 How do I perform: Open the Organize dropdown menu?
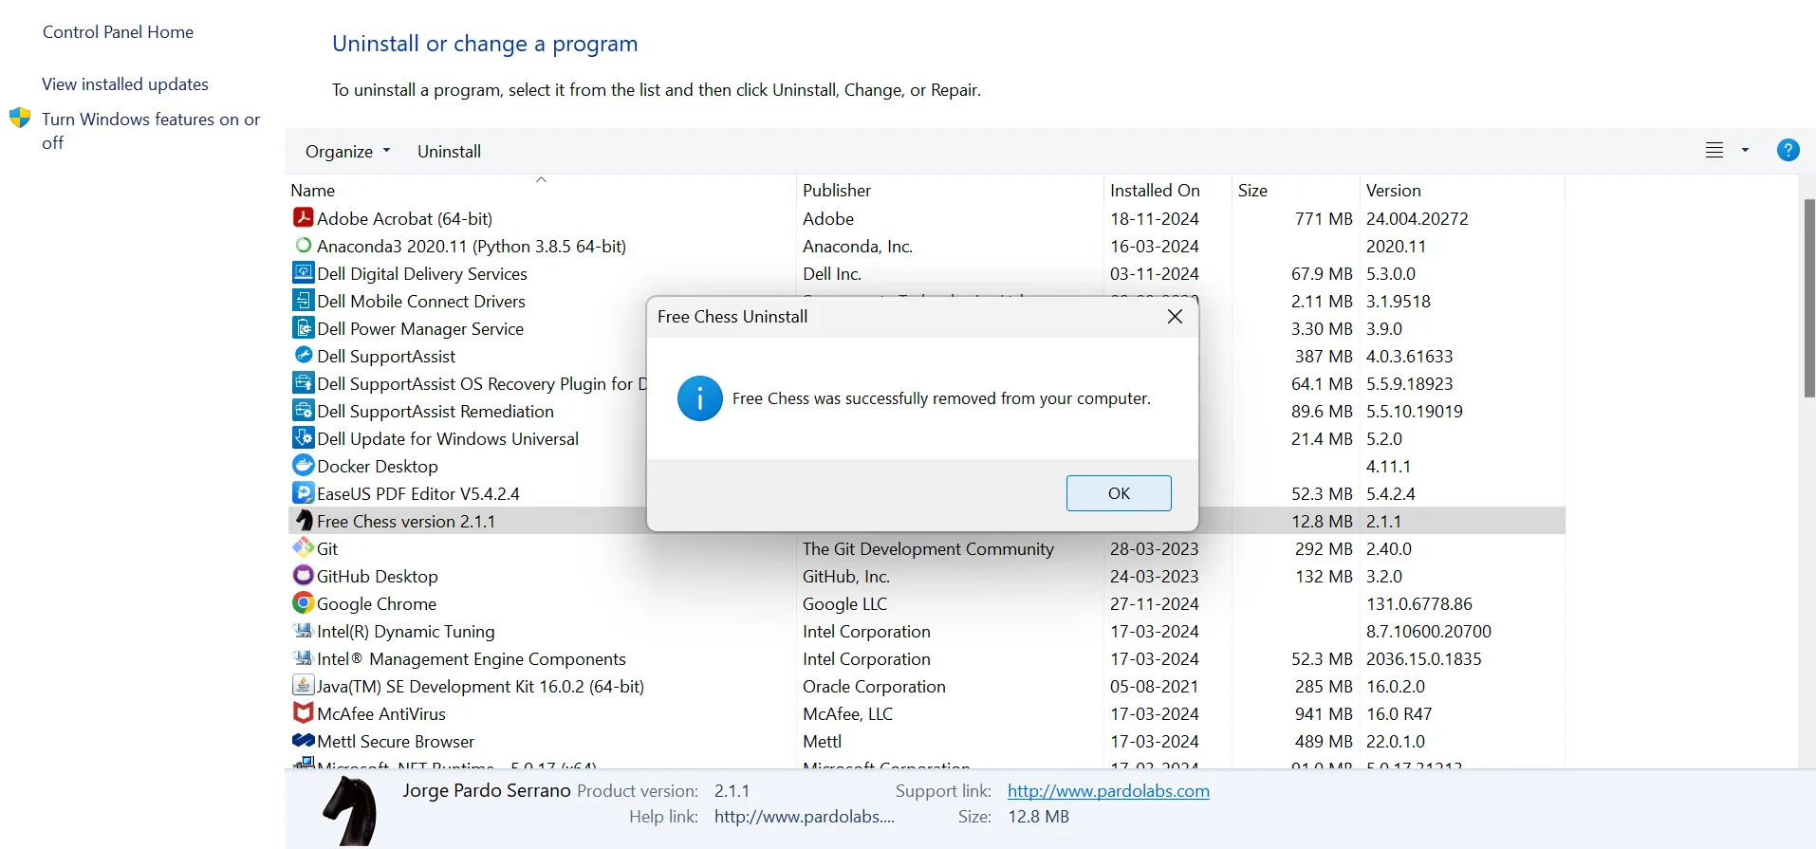coord(347,151)
